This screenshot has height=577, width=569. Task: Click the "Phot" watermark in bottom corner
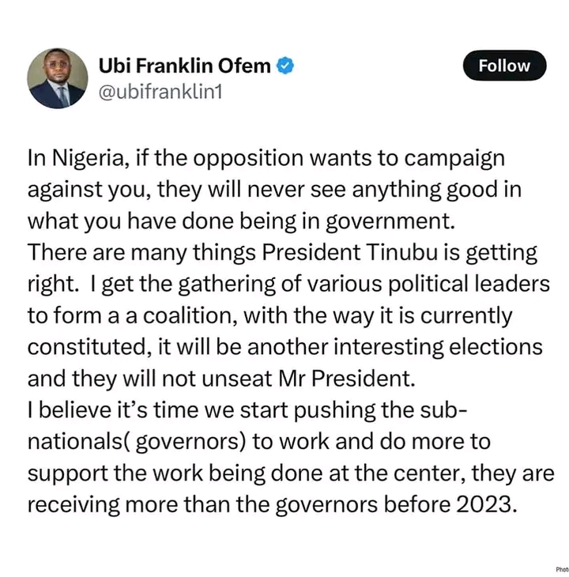(560, 569)
